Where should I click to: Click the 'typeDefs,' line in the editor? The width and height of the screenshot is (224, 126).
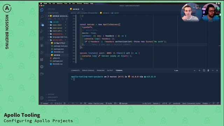pyautogui.click(x=87, y=27)
